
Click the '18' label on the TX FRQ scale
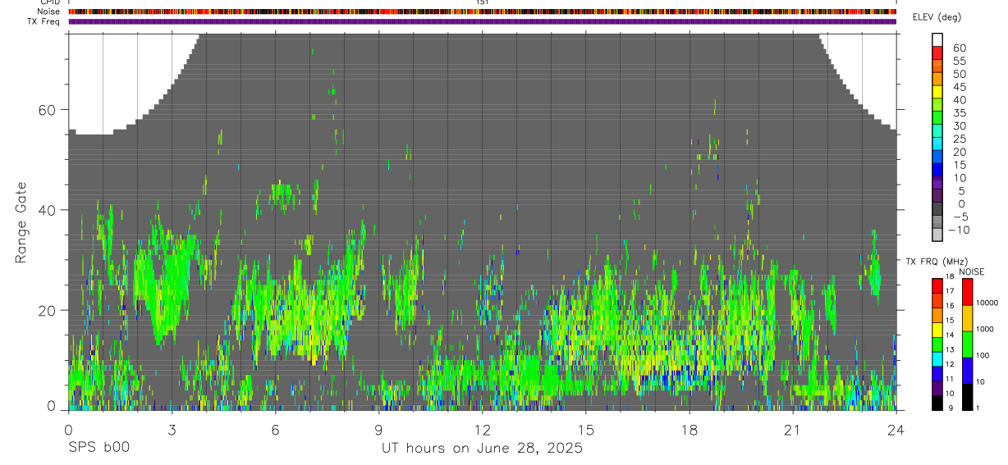(949, 276)
